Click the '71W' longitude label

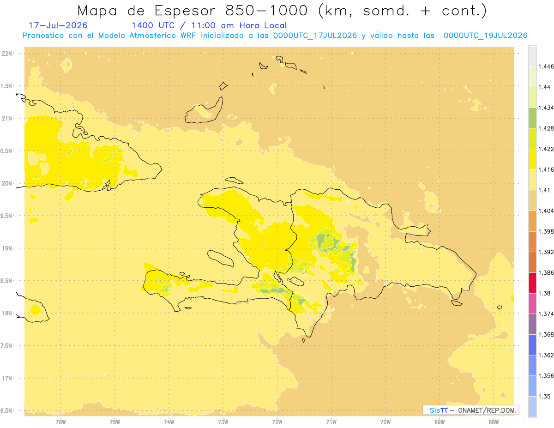331,422
